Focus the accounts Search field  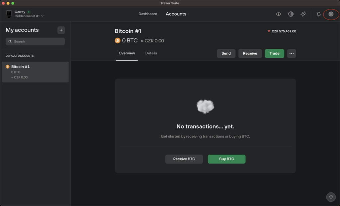pyautogui.click(x=35, y=41)
